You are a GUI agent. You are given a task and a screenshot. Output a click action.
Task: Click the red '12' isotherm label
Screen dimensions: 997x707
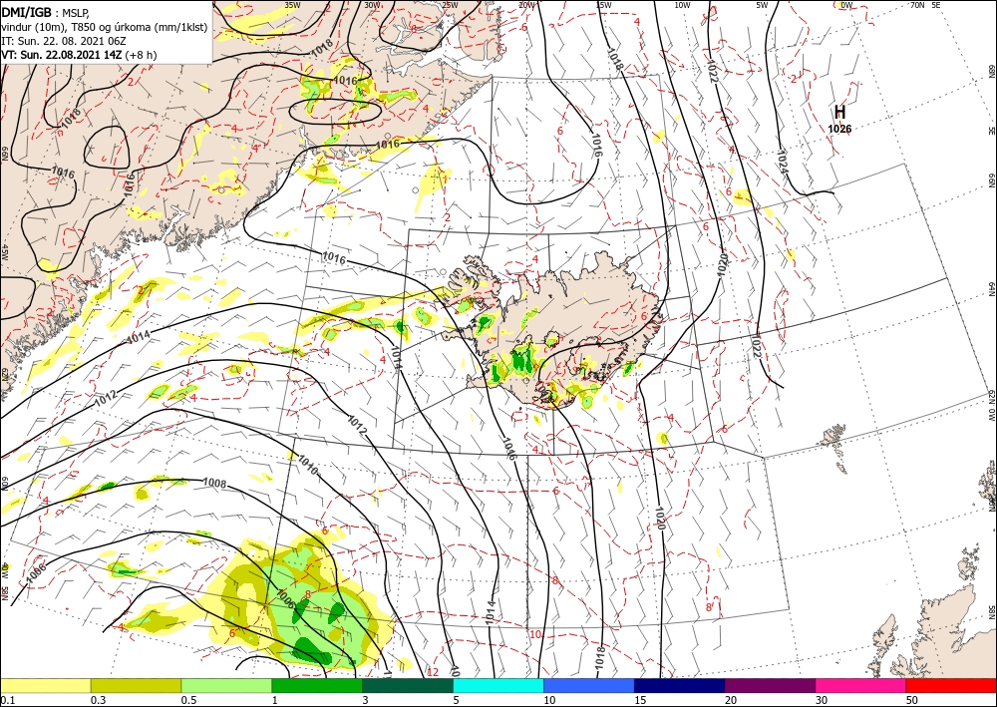pyautogui.click(x=433, y=672)
